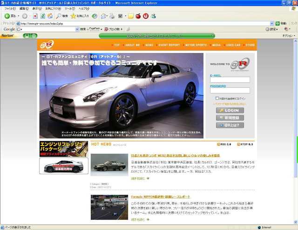This screenshot has height=230, width=298.
Task: Click the Messenger figure toolbar icon
Action: click(x=153, y=16)
